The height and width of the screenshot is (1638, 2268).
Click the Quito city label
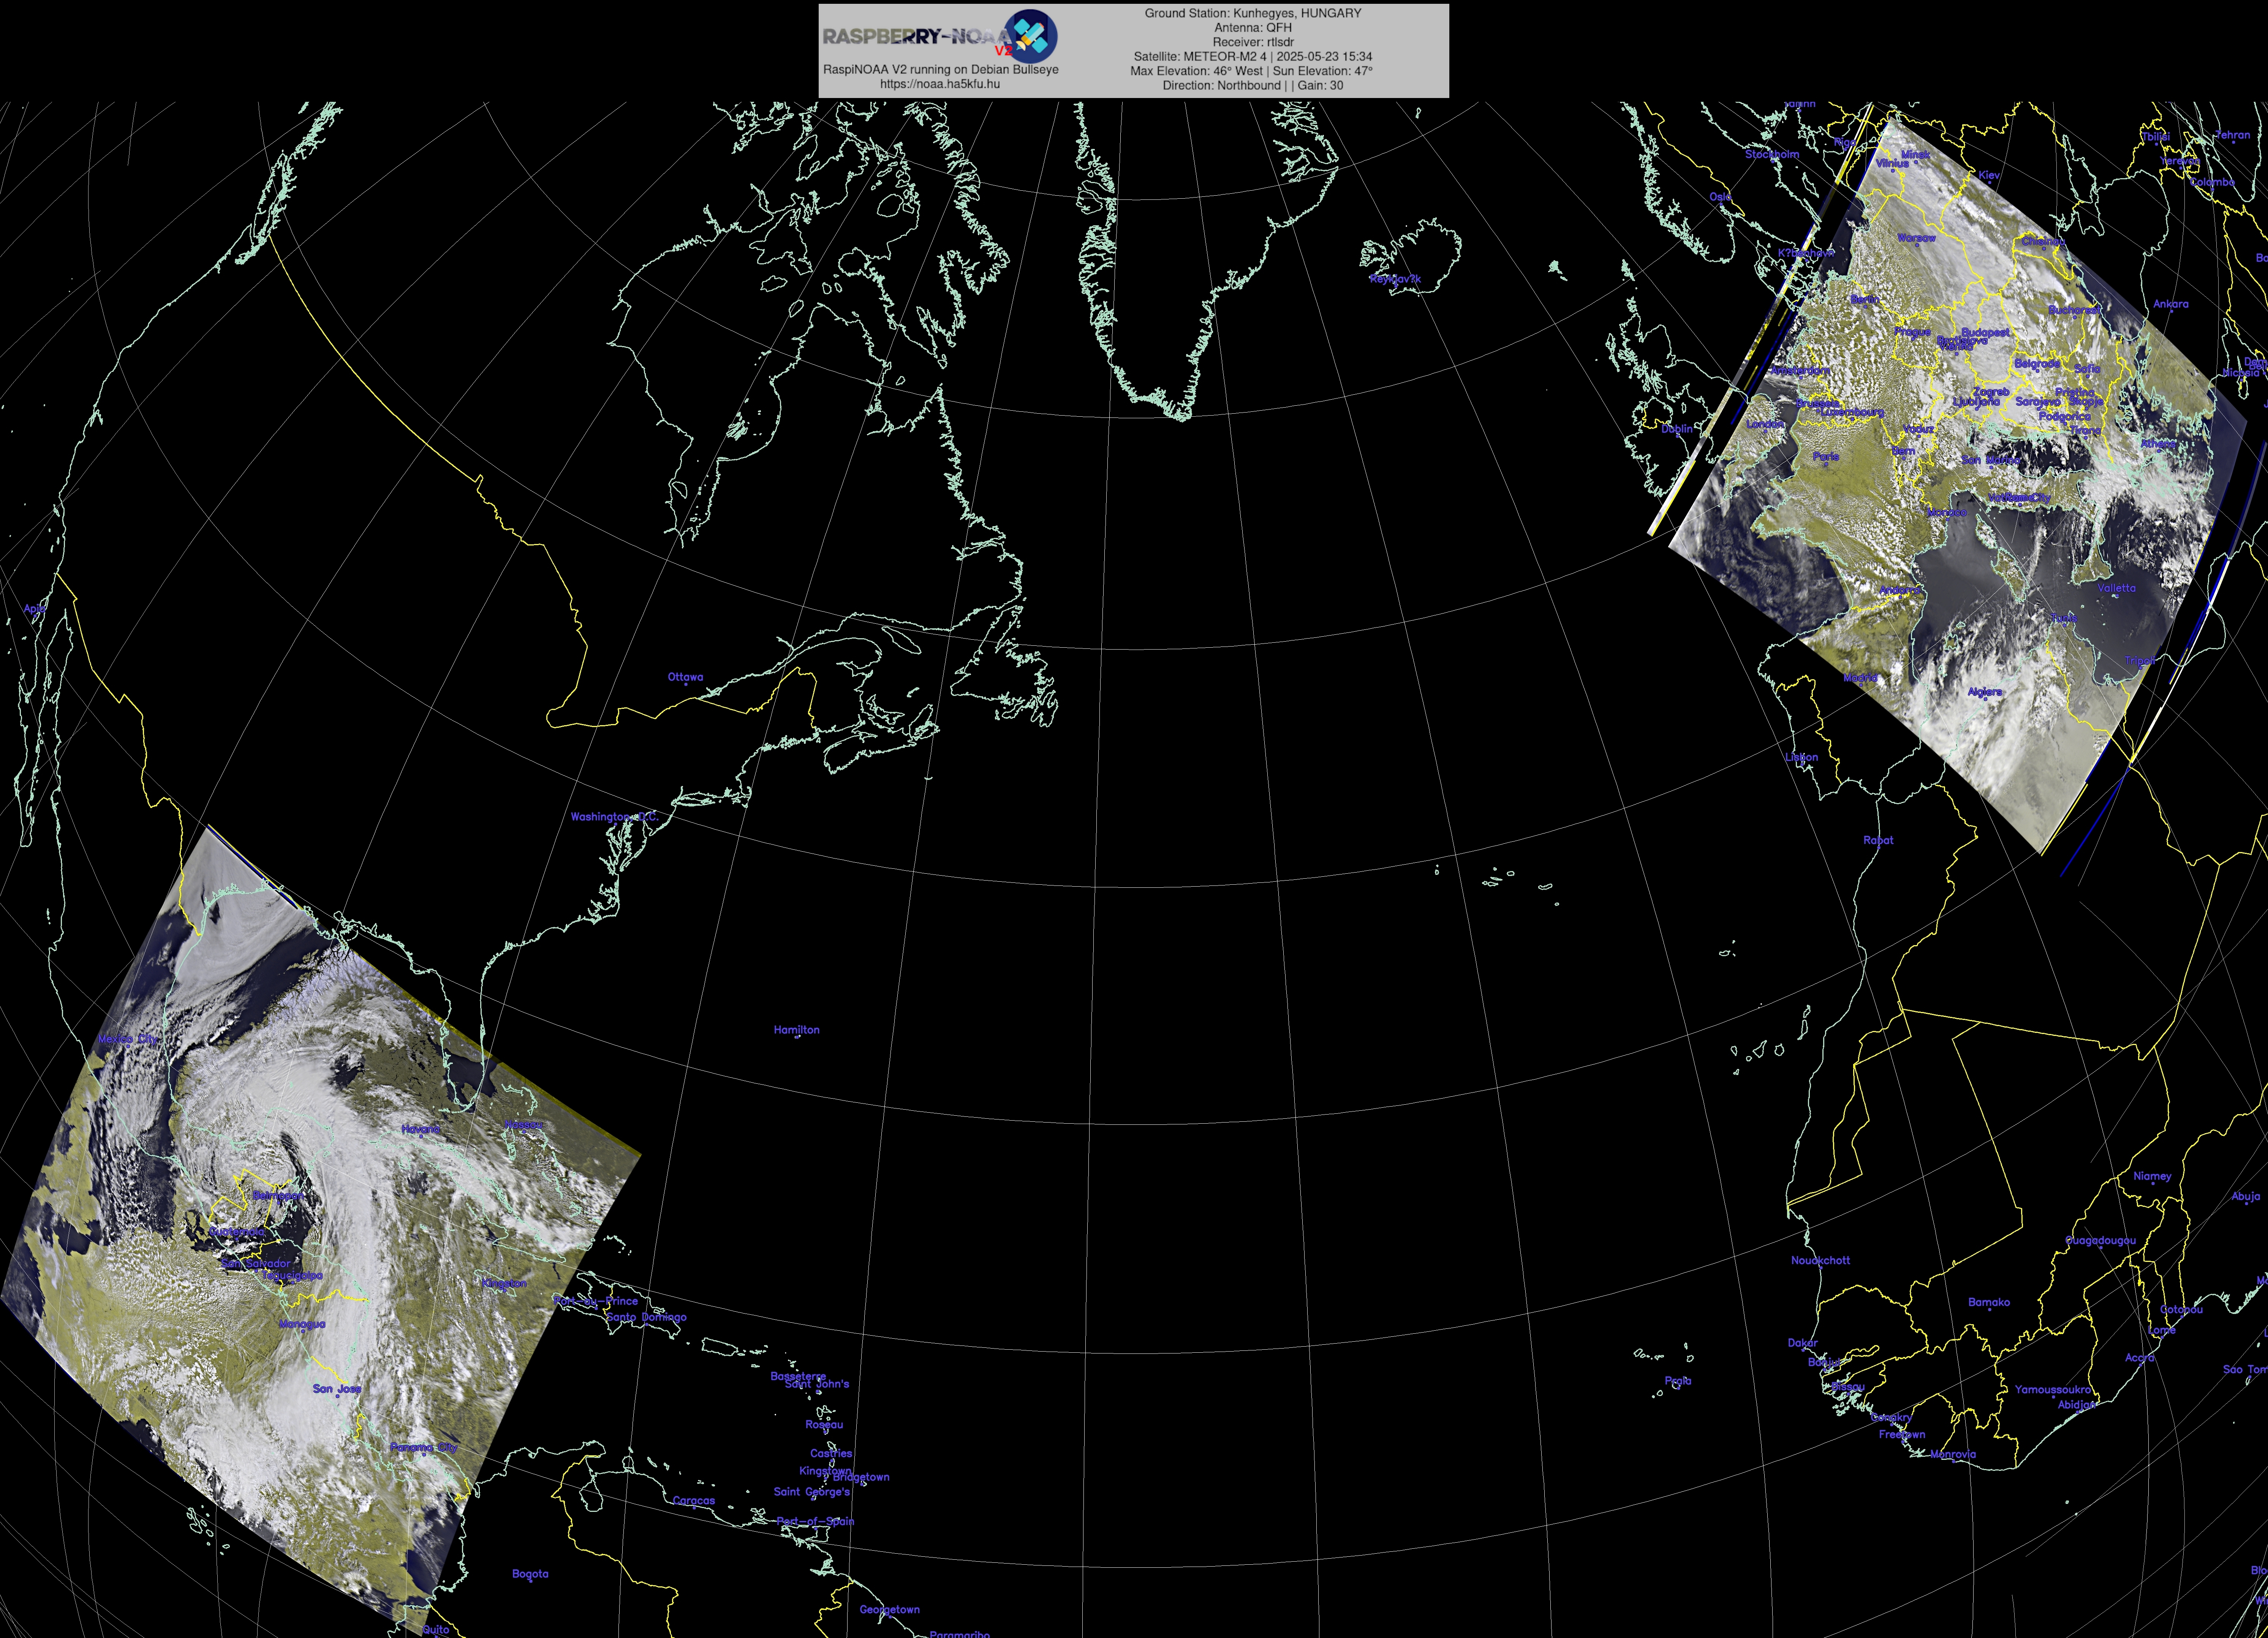pos(436,1630)
